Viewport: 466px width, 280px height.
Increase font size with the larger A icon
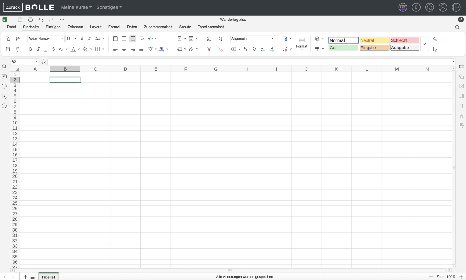click(x=82, y=39)
